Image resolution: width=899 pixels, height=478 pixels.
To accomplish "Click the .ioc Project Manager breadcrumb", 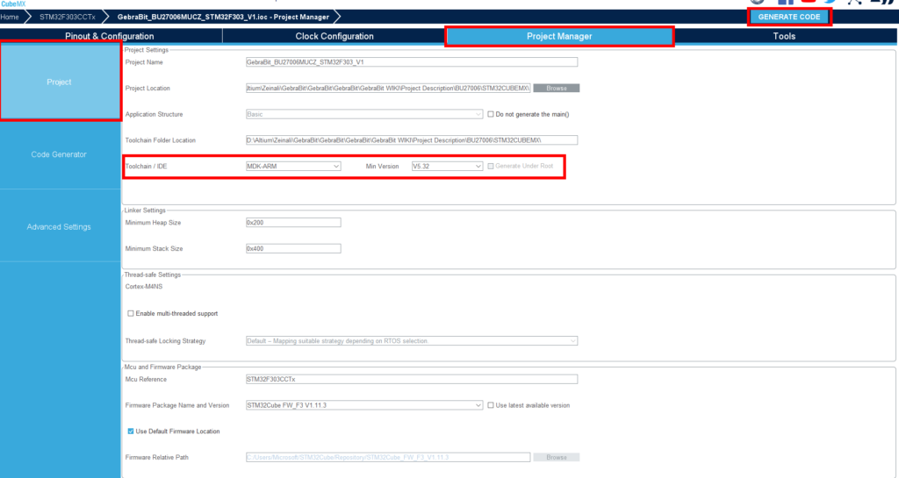I will click(223, 18).
